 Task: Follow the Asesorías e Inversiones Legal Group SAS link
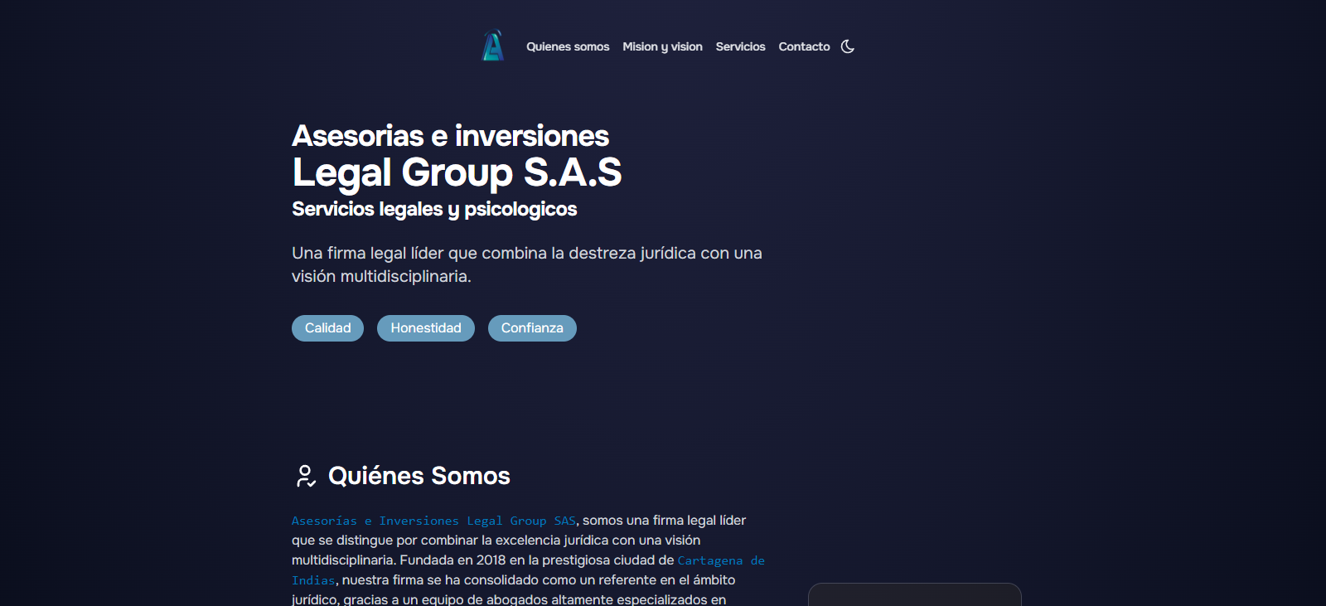click(433, 521)
